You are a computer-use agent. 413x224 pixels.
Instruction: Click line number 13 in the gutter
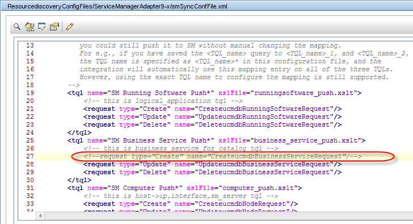pos(29,45)
